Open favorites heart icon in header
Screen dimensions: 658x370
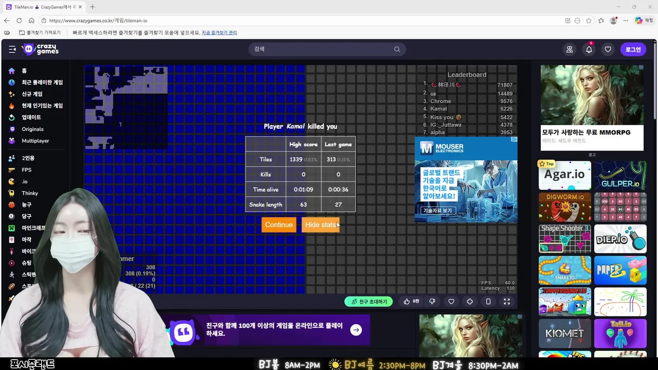608,49
